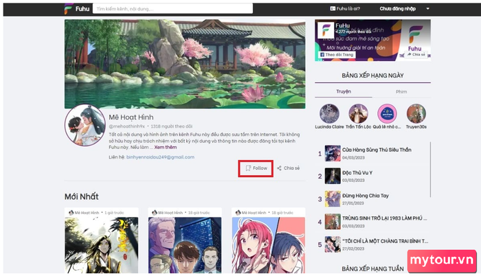Switch to the 'Phim' ranking tab
The height and width of the screenshot is (278, 481).
tap(401, 91)
